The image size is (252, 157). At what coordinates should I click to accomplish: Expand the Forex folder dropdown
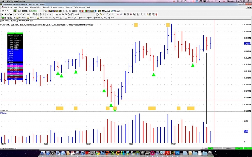tap(32, 18)
